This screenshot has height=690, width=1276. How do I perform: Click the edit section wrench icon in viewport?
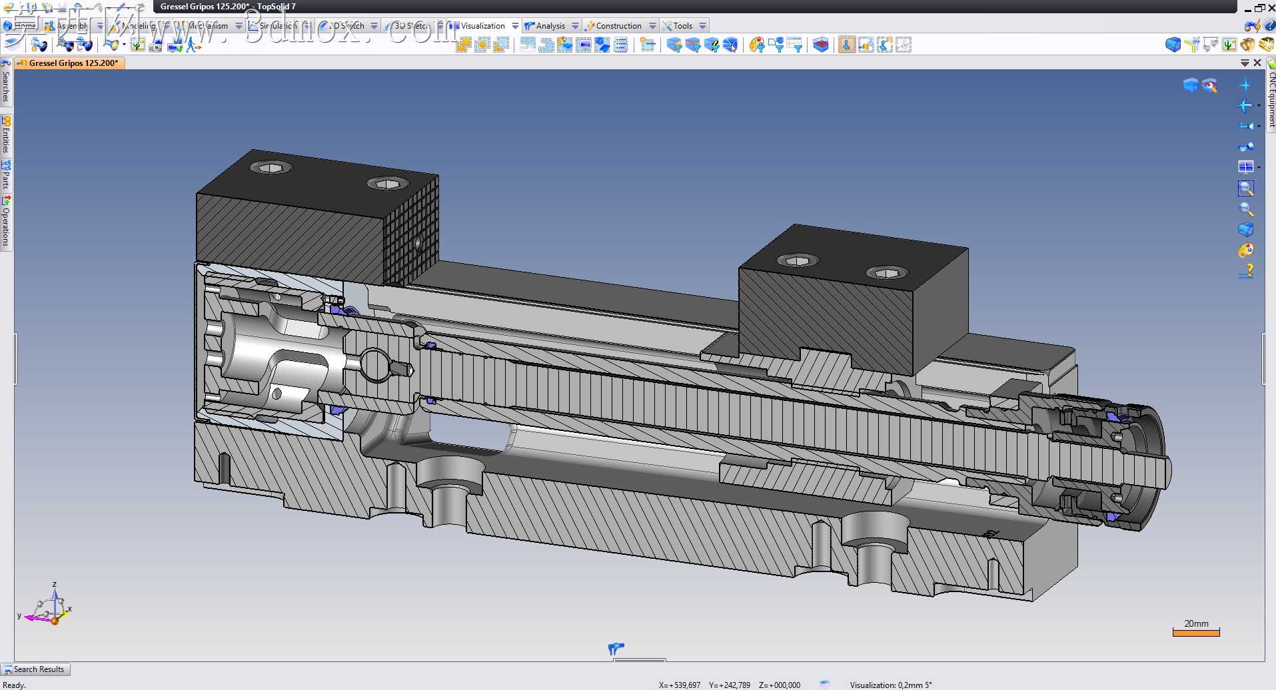[x=1209, y=85]
